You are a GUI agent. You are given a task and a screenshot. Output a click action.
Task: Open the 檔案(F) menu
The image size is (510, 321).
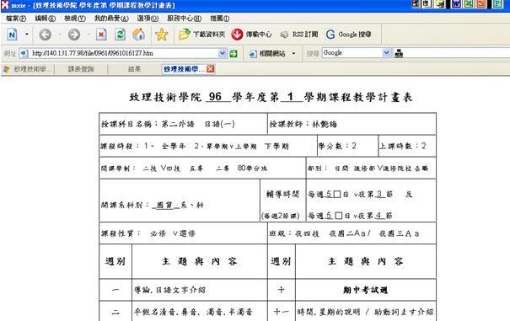point(16,19)
